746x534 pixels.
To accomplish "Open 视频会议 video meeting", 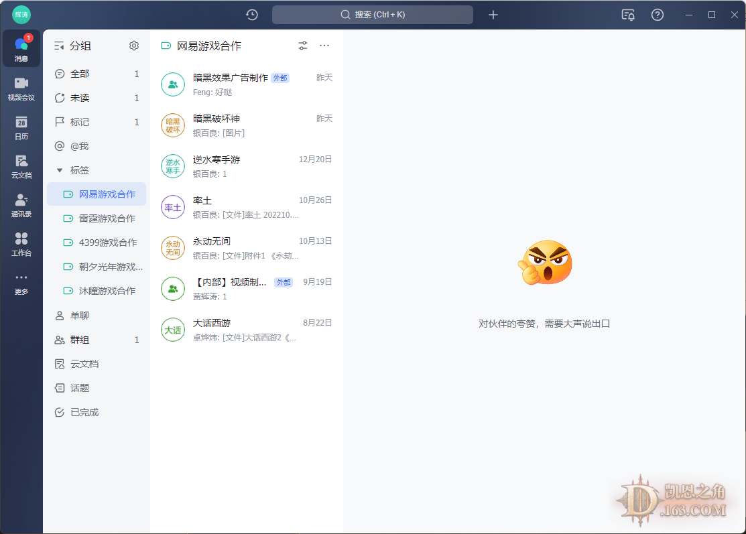I will 21,88.
